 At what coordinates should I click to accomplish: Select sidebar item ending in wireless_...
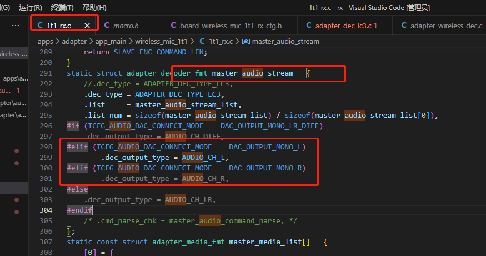(x=14, y=54)
